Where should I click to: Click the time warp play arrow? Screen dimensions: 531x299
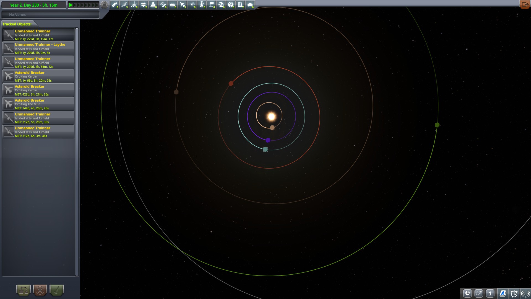click(71, 5)
